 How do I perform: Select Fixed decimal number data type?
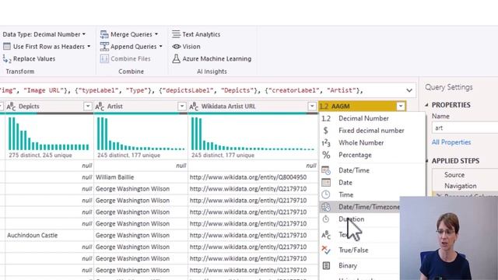coord(372,131)
